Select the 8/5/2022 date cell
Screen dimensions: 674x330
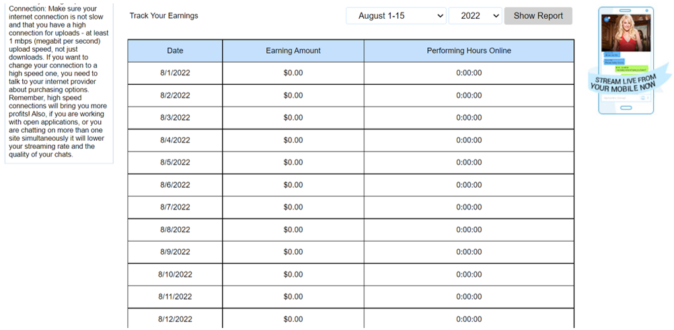point(175,162)
